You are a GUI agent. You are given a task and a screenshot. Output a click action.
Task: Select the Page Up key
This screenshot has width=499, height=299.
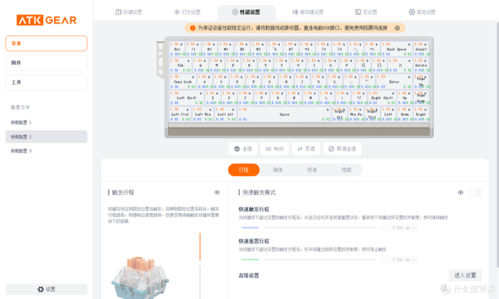click(421, 82)
